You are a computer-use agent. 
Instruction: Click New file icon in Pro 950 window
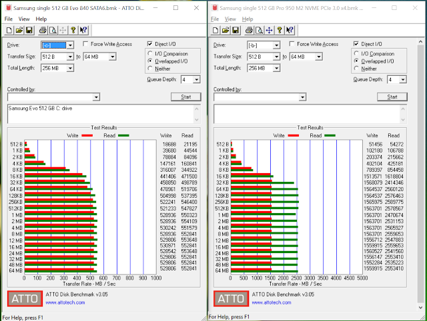pos(216,30)
